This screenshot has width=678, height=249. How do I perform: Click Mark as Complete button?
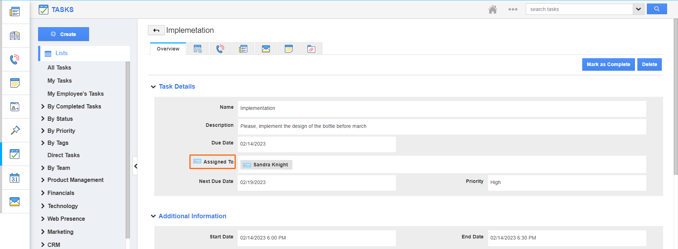click(x=608, y=64)
